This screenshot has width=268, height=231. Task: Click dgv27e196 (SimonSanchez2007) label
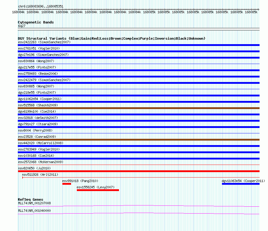pyautogui.click(x=43, y=55)
